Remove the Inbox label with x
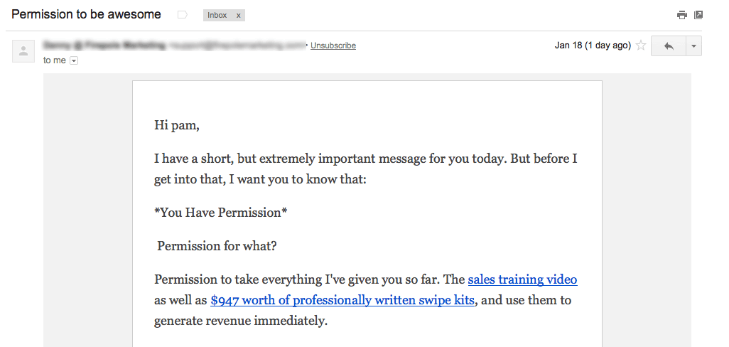This screenshot has height=347, width=729. click(239, 16)
